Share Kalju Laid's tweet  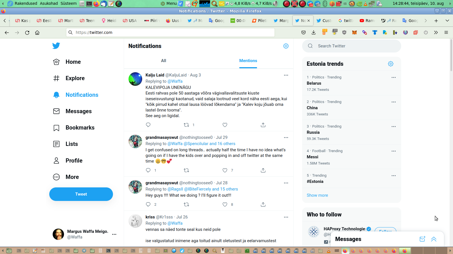click(x=263, y=125)
